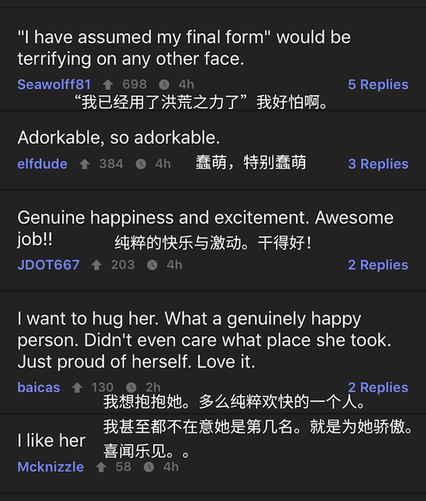Select the "Adorkable, so adorkable." comment text
426x501 pixels.
tap(119, 138)
